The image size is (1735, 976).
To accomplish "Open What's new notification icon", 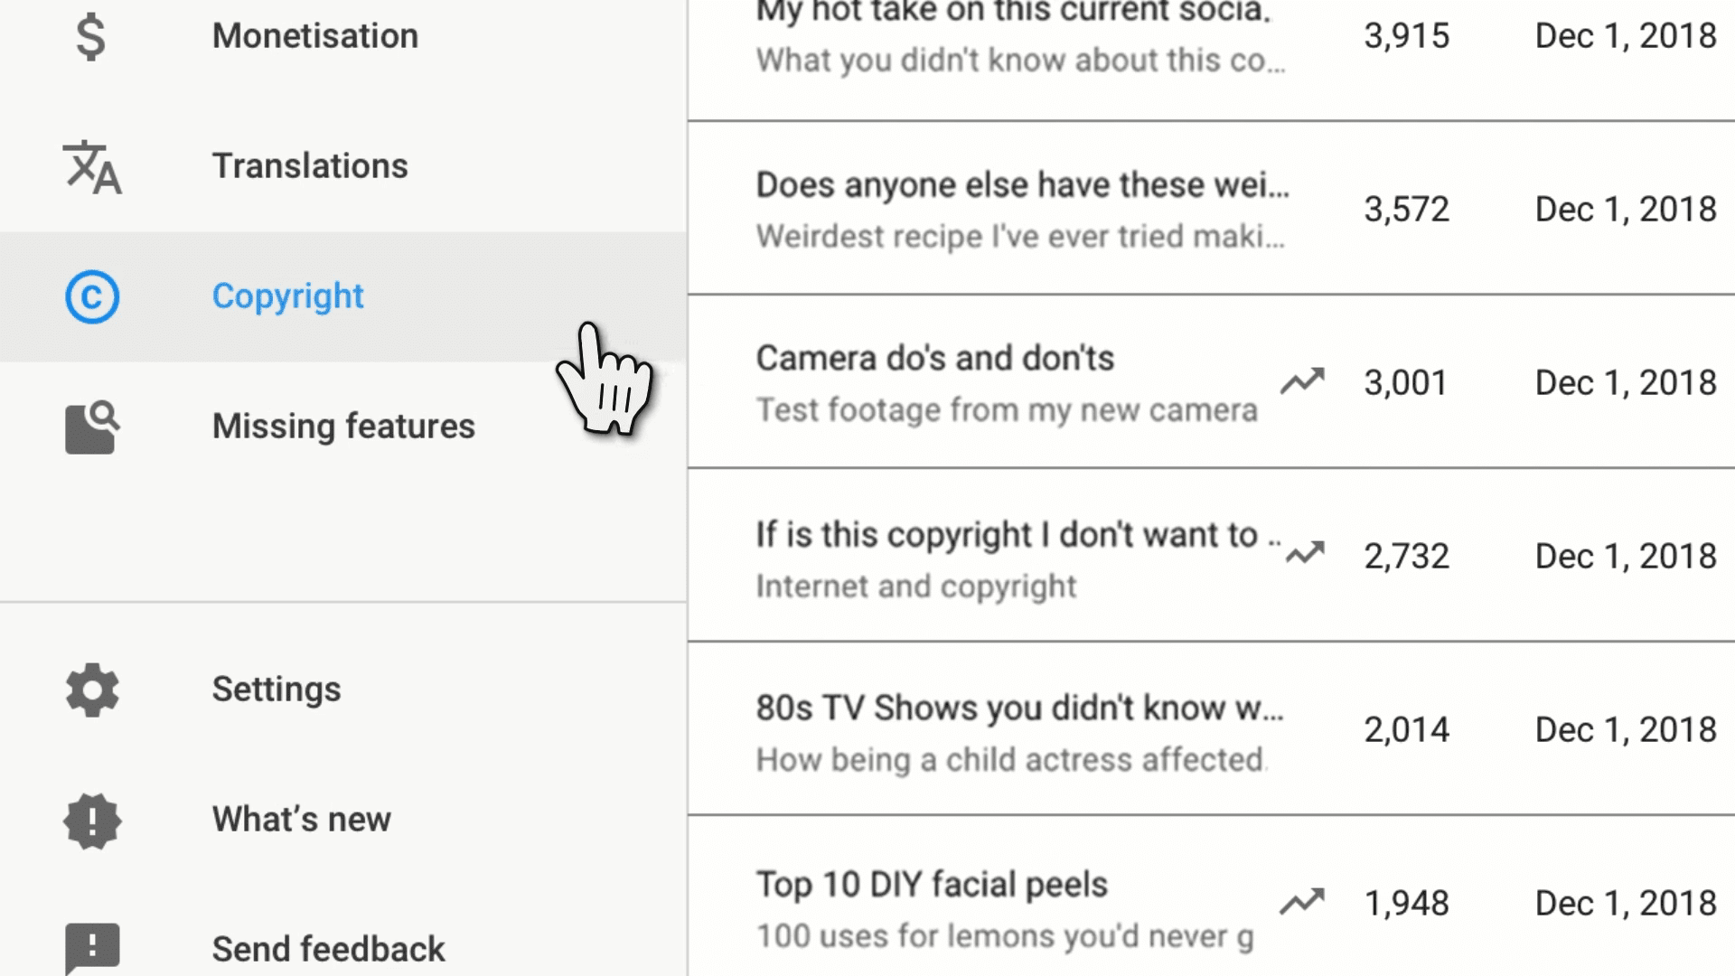I will click(93, 820).
